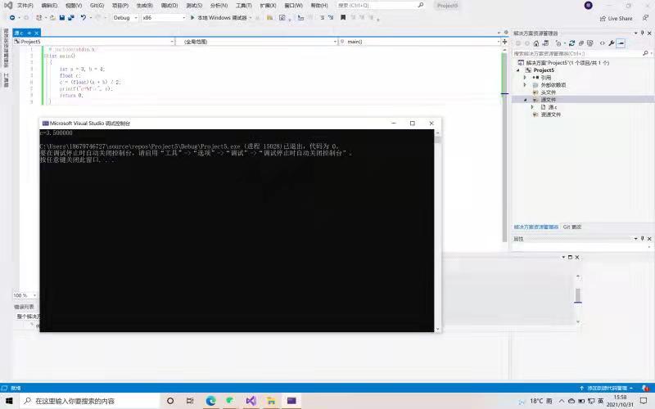Screen dimensions: 655x409
Task: Click the view code icon in Solution Explorer
Action: click(x=602, y=43)
